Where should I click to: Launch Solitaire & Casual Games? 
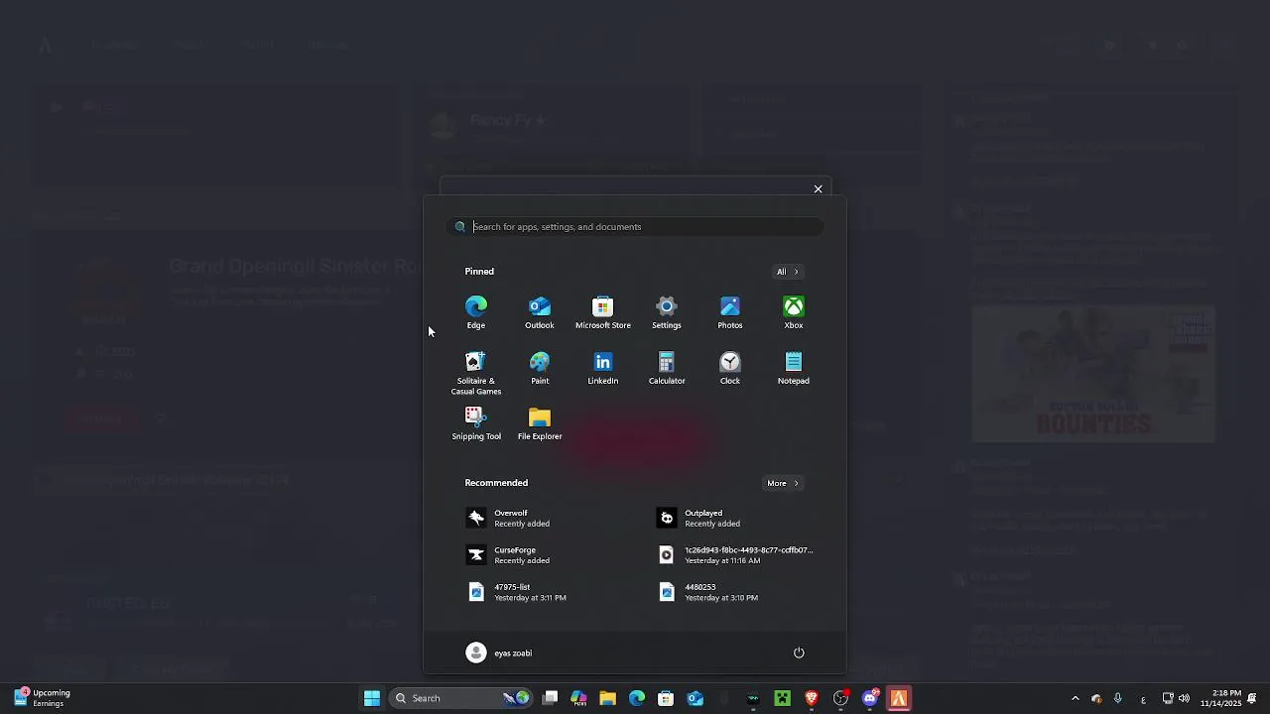(476, 373)
